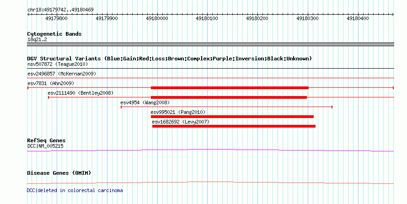Select ruler tick label 49180100
The image size is (407, 204).
(207, 18)
